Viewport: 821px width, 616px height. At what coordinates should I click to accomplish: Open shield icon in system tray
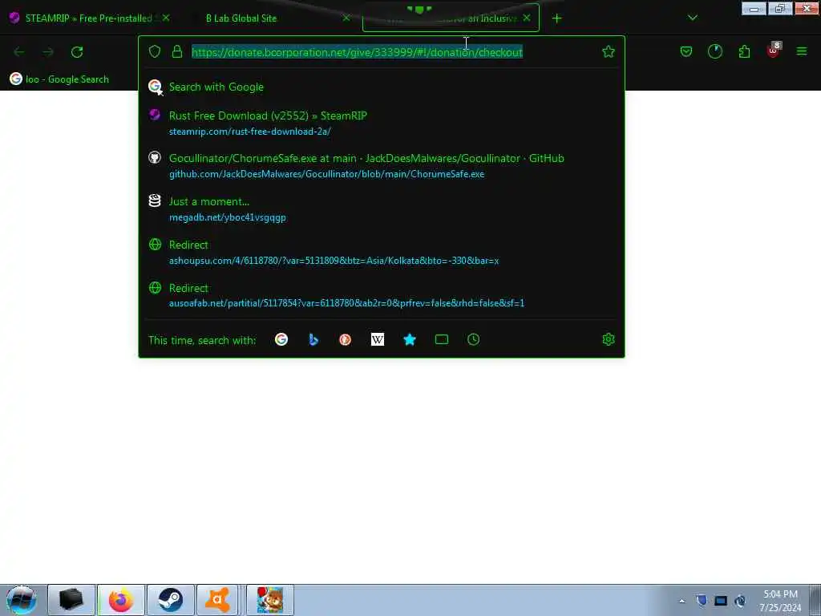click(702, 600)
